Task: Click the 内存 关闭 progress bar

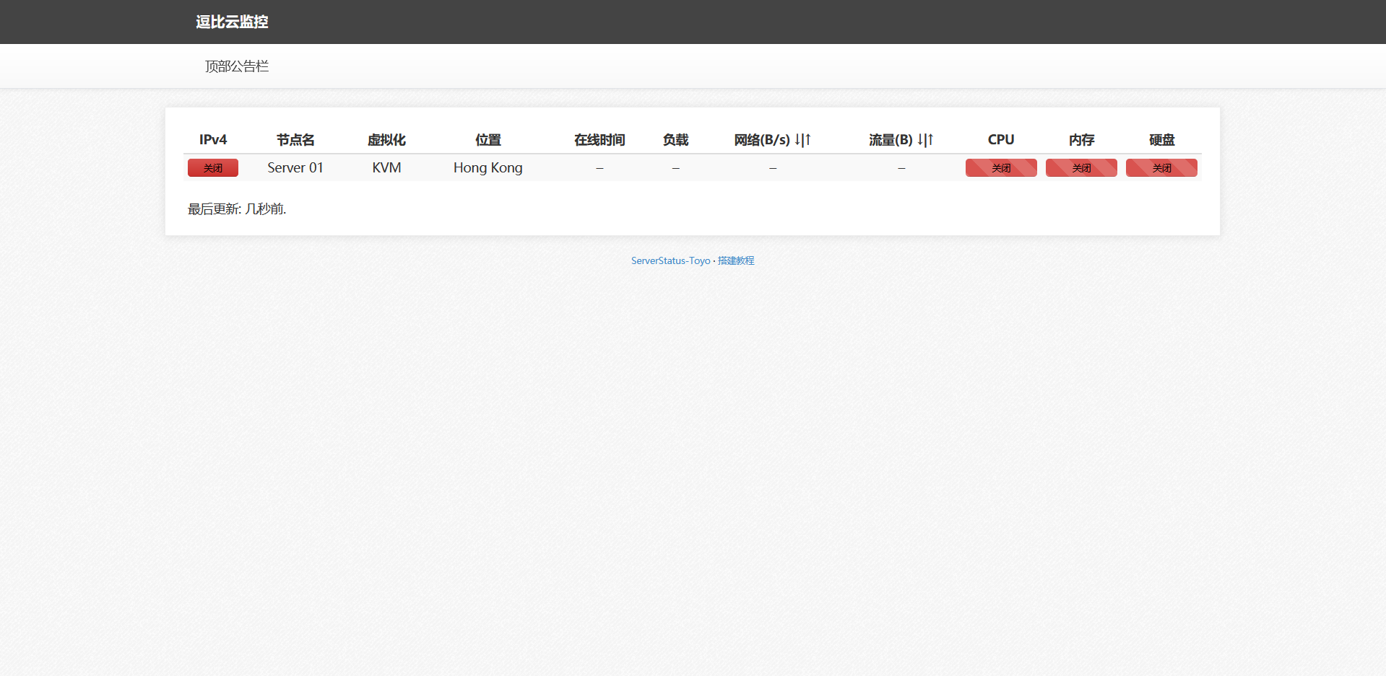Action: click(x=1081, y=168)
